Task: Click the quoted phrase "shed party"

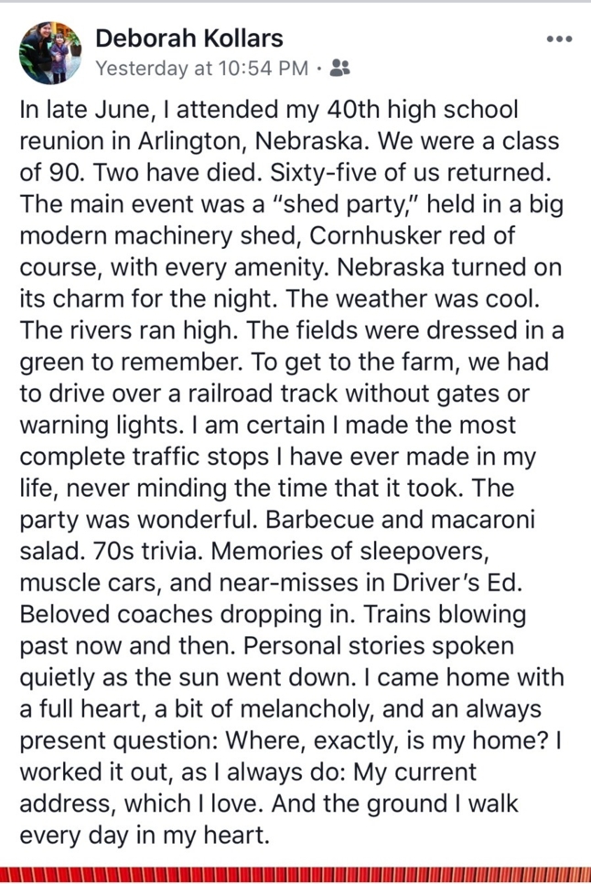Action: [347, 204]
